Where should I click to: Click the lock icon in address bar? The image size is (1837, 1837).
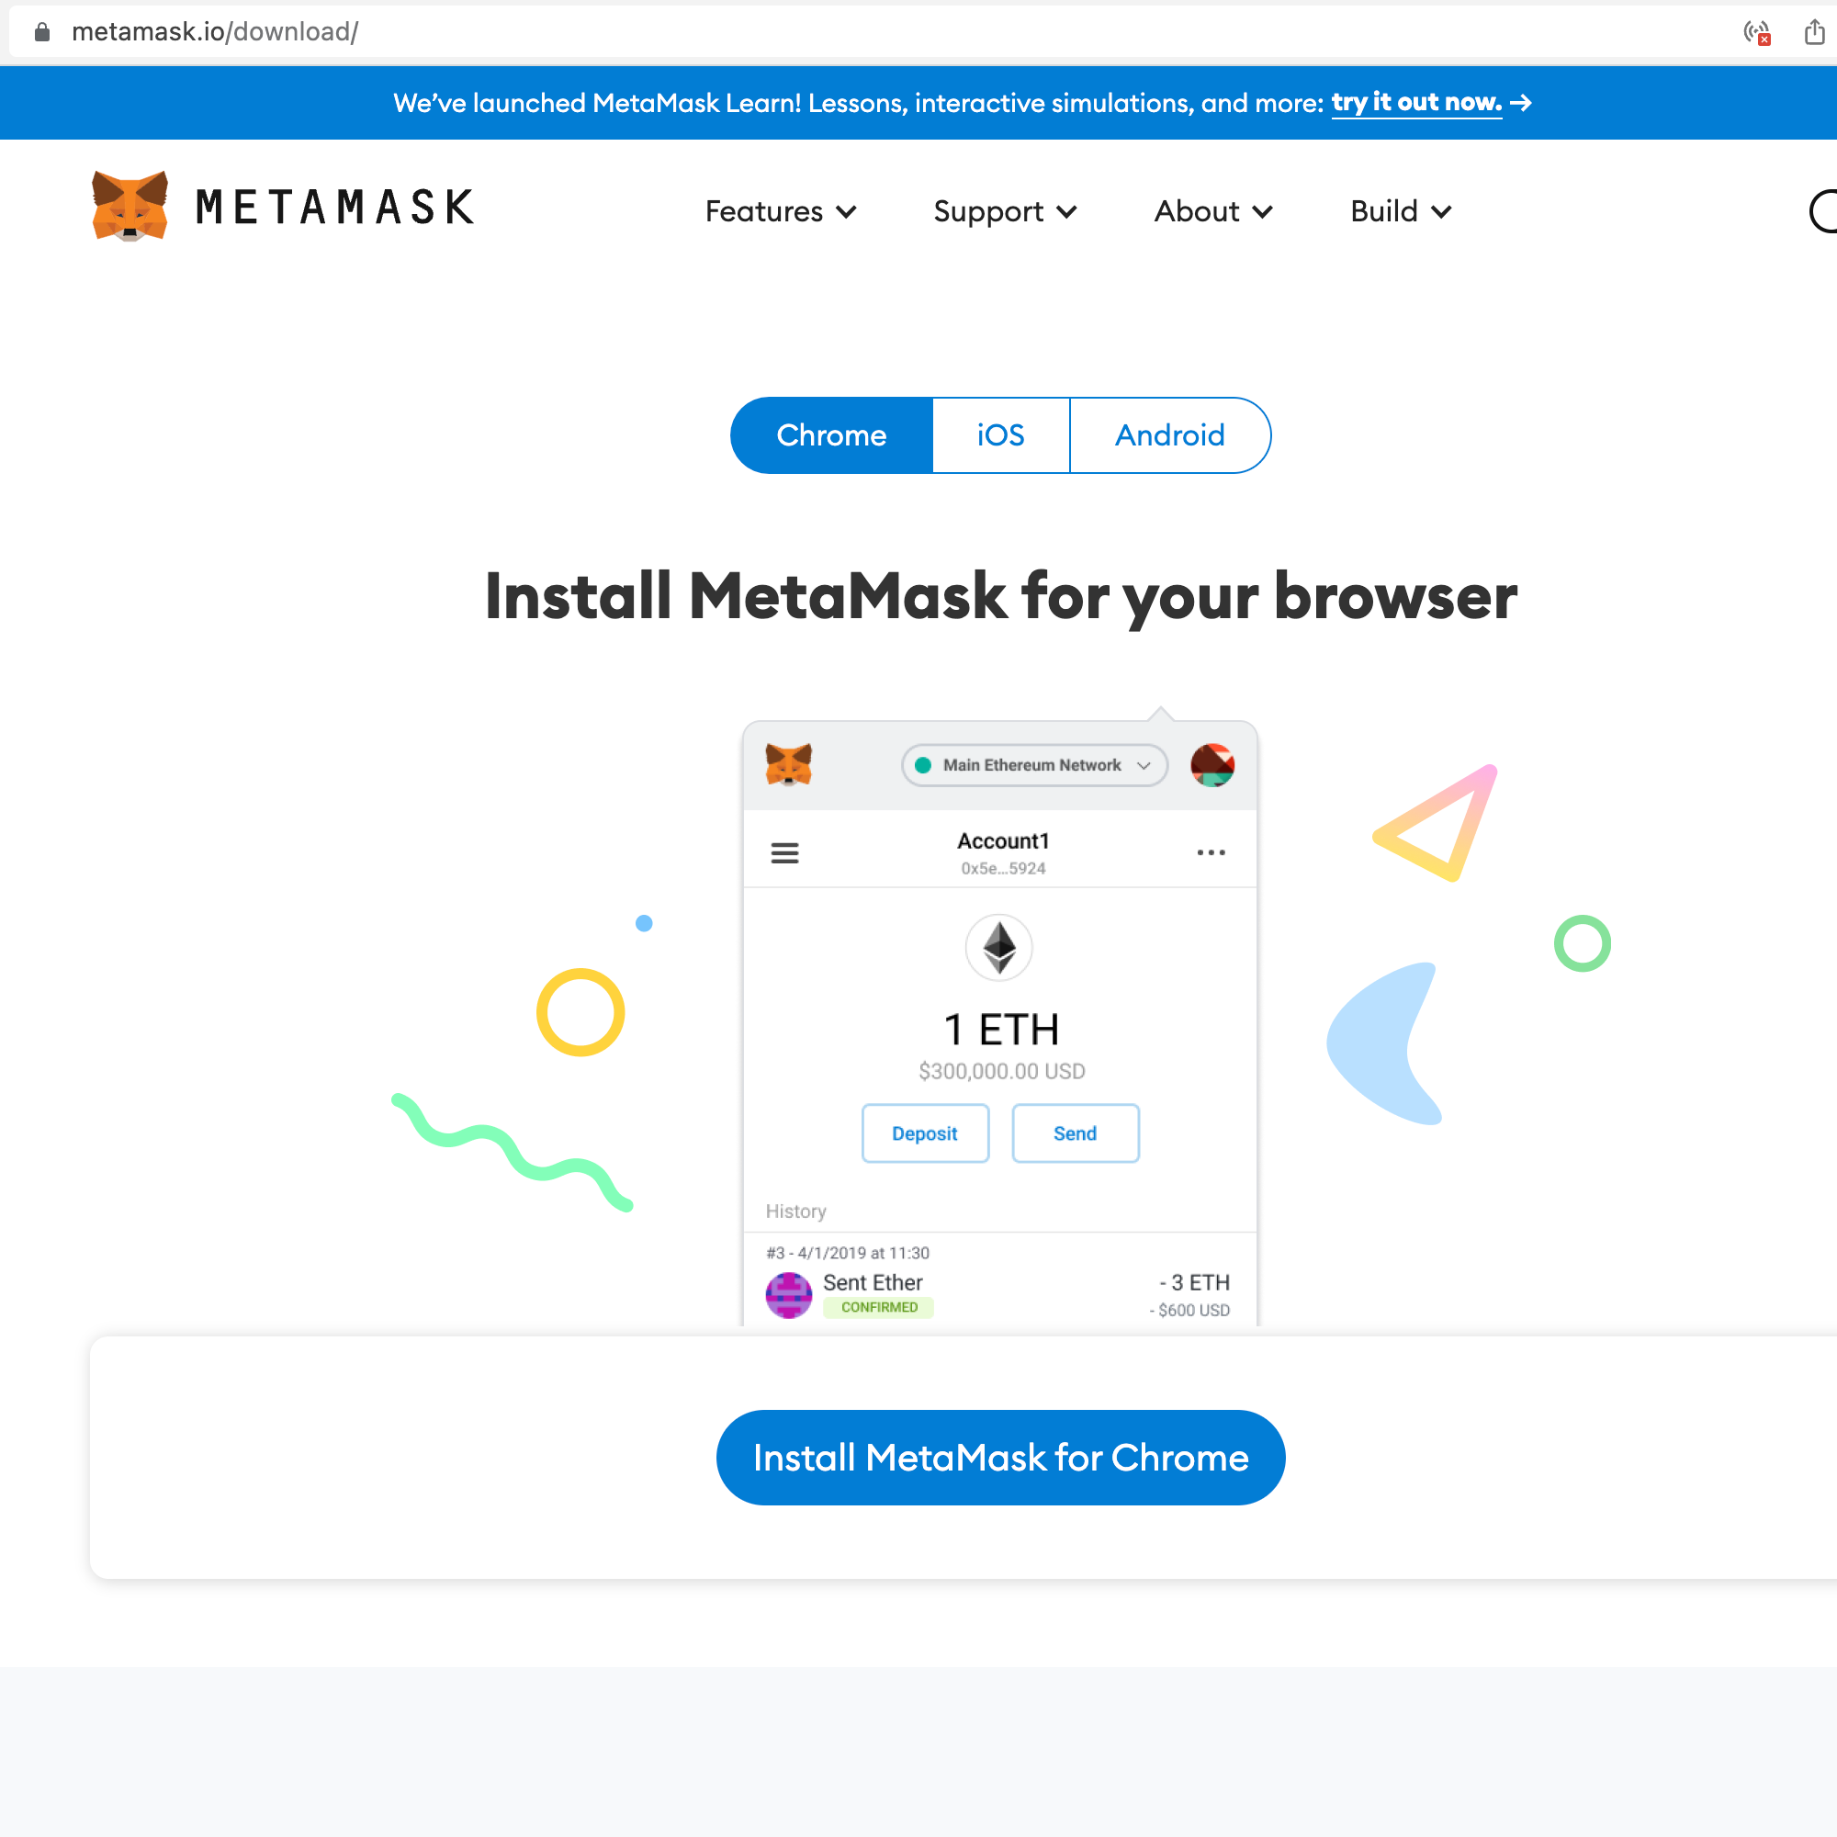click(42, 32)
